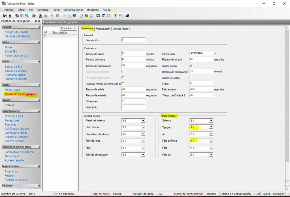290x197 pixels.
Task: Collapse the Comunicaciones navigation section
Action: click(x=39, y=111)
